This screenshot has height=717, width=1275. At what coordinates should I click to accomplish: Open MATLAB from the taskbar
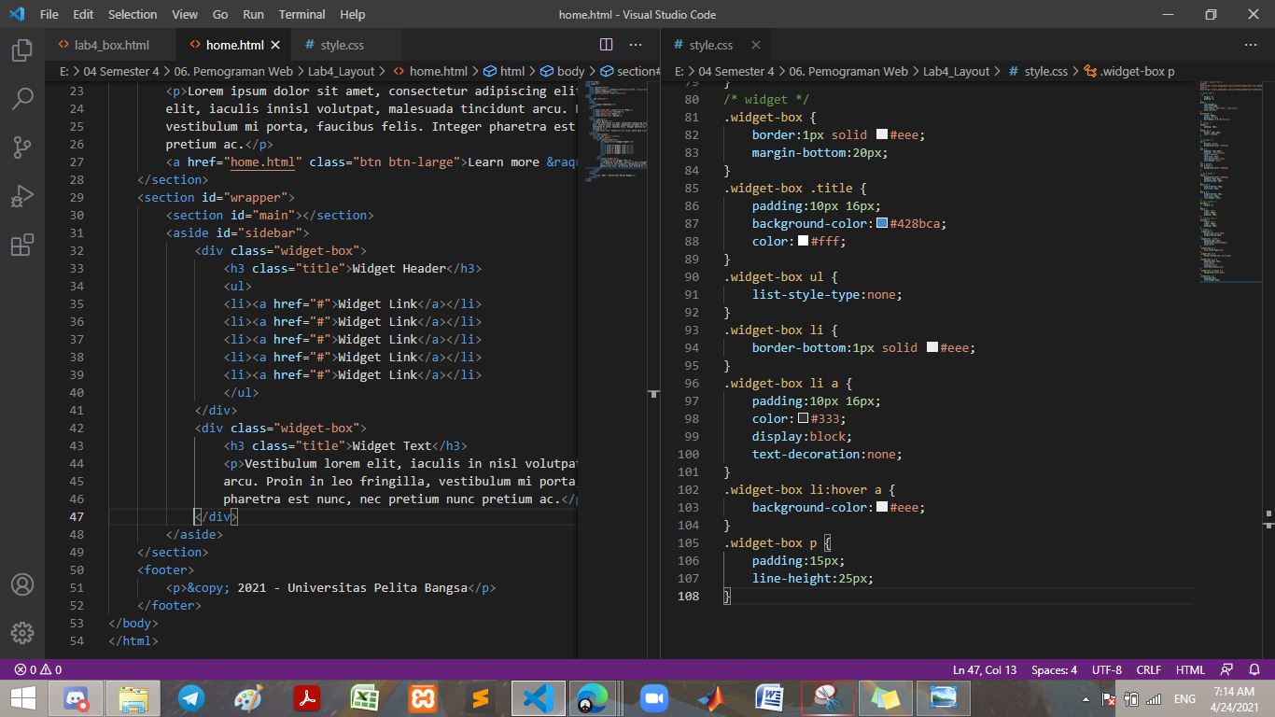[711, 698]
